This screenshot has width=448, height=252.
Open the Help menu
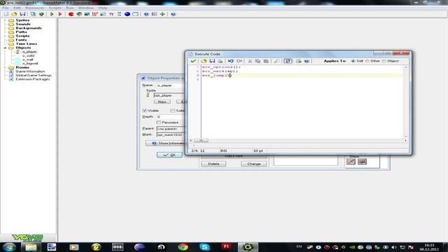[103, 8]
